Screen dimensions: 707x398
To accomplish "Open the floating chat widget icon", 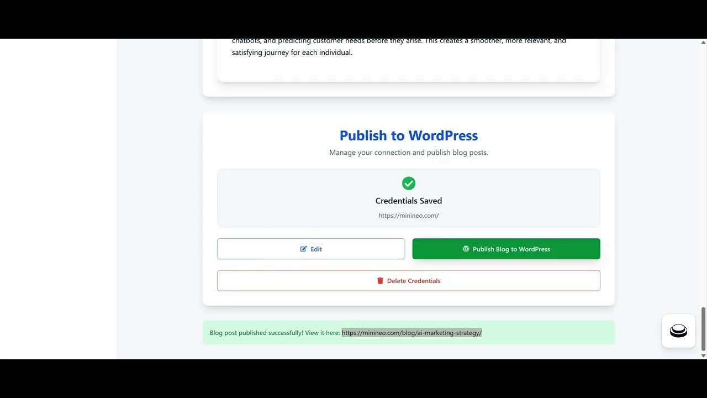I will [x=678, y=331].
